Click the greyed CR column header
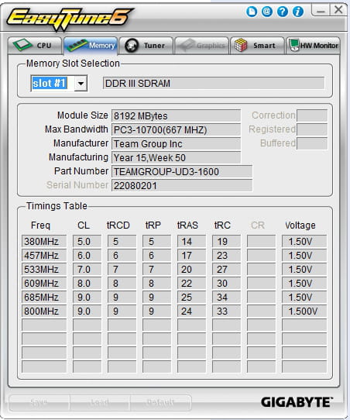 (x=258, y=225)
